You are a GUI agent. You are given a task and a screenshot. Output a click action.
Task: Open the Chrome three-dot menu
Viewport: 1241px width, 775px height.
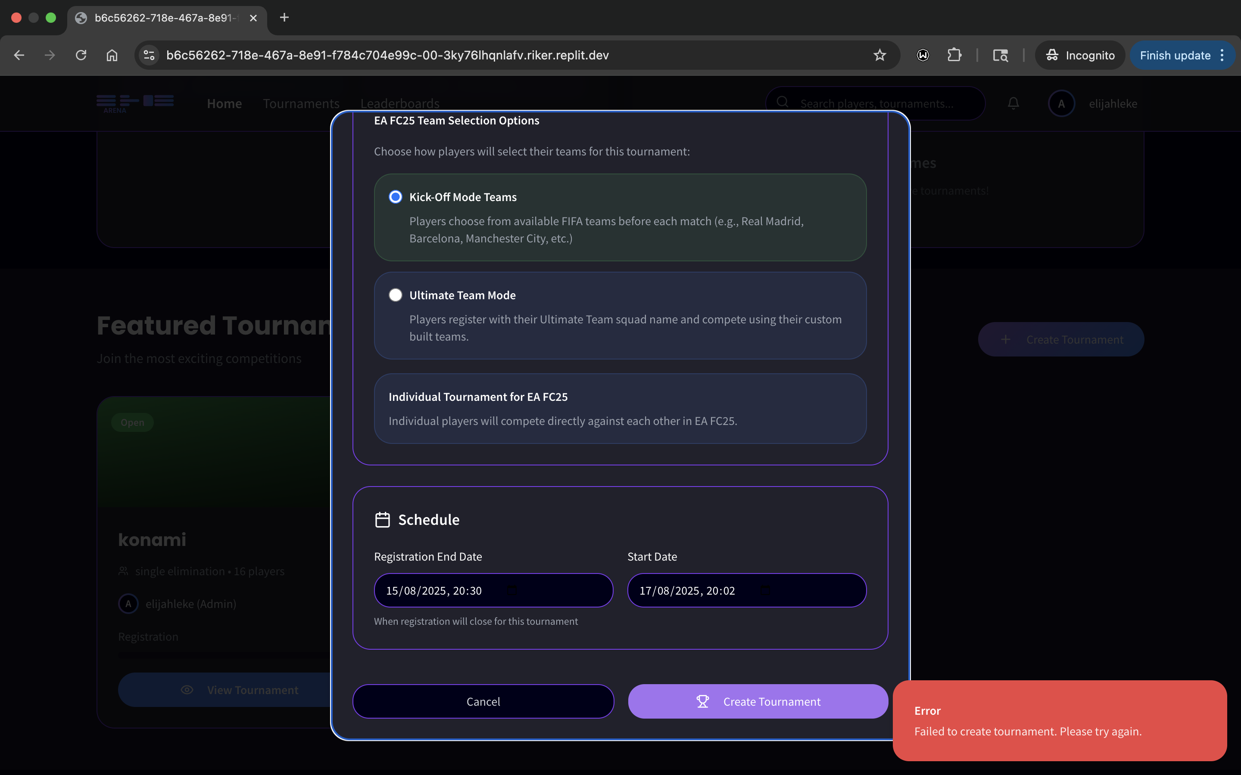1222,55
